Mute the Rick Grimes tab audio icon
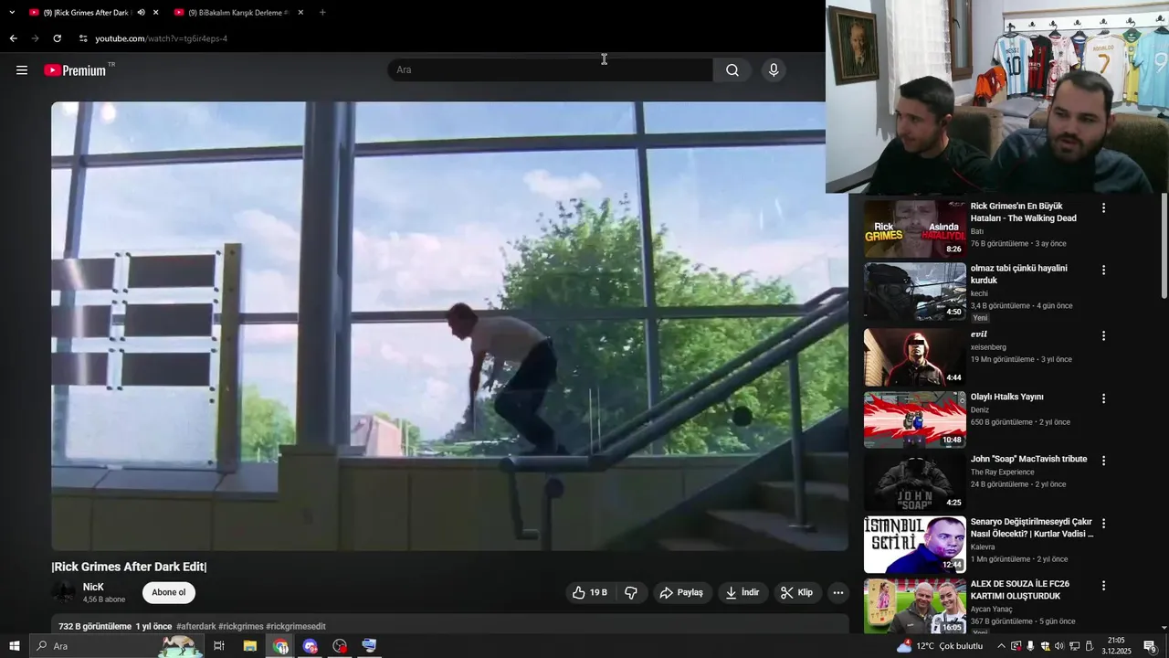The height and width of the screenshot is (658, 1169). (x=141, y=13)
